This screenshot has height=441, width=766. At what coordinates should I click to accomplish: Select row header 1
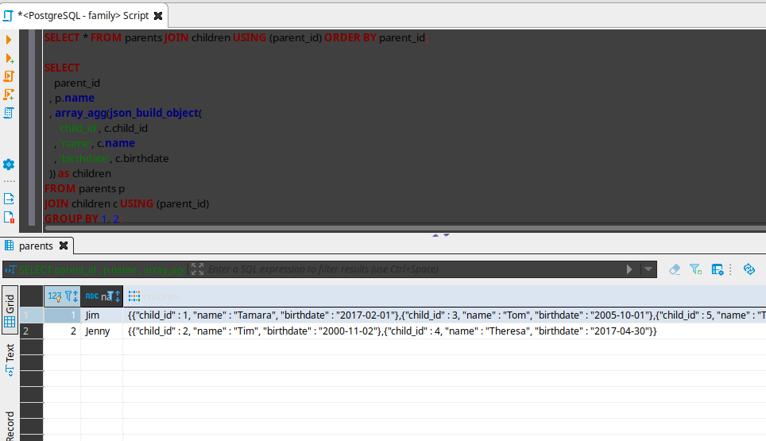[x=32, y=315]
